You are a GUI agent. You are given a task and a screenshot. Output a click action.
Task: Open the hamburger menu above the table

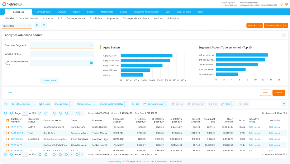pyautogui.click(x=284, y=104)
